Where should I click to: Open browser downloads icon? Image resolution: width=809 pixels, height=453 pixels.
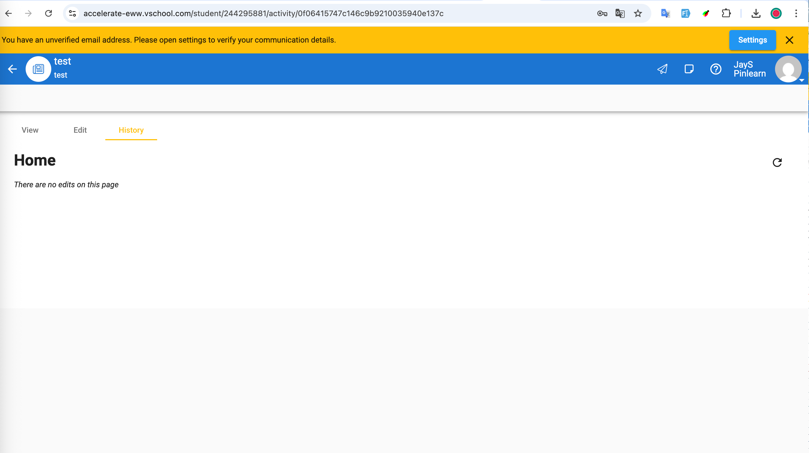tap(756, 13)
